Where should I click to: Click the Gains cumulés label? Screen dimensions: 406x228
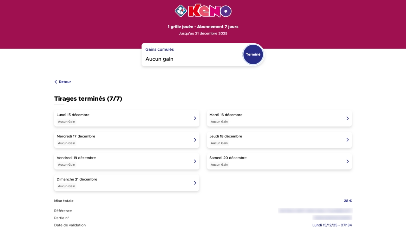[160, 49]
